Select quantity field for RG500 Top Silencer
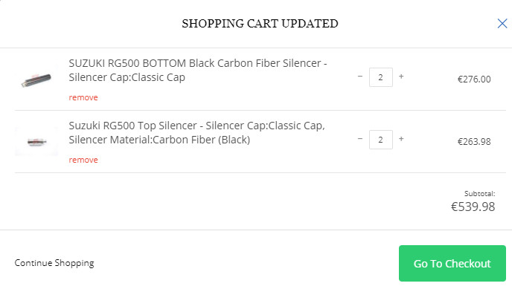This screenshot has height=289, width=512. coord(381,140)
